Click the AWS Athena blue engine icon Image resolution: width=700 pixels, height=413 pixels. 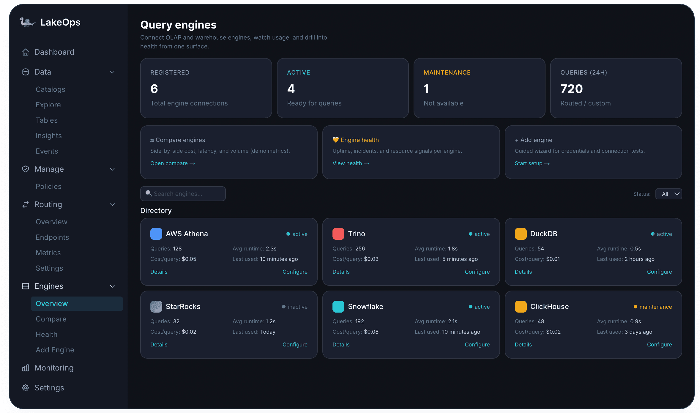[156, 234]
